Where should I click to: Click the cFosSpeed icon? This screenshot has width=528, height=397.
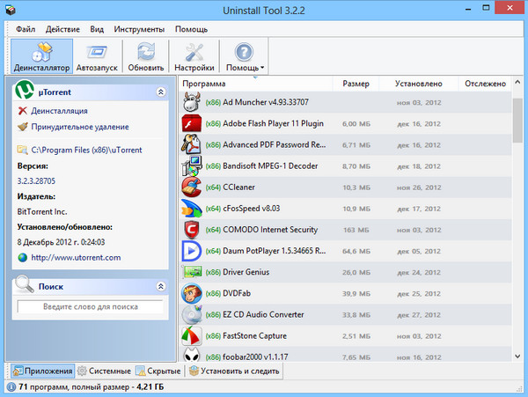click(x=192, y=208)
